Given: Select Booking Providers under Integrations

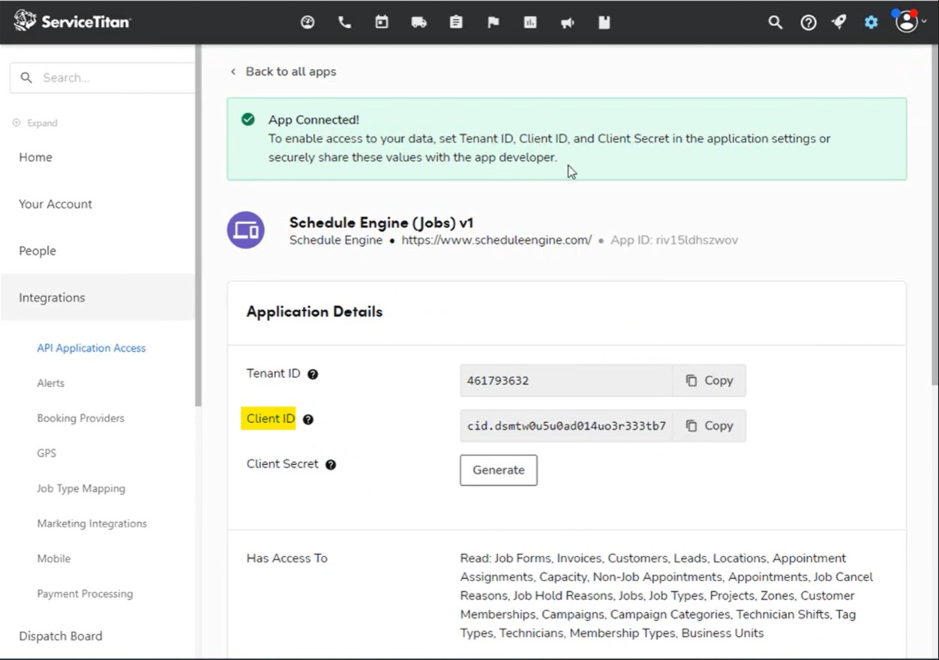Looking at the screenshot, I should click(x=81, y=418).
